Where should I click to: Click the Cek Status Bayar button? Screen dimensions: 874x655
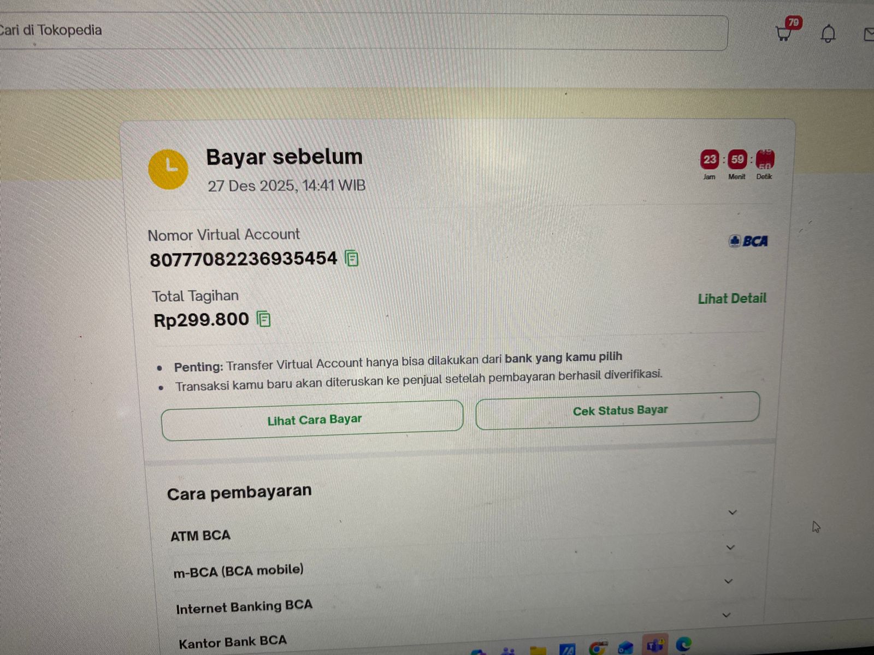[618, 410]
